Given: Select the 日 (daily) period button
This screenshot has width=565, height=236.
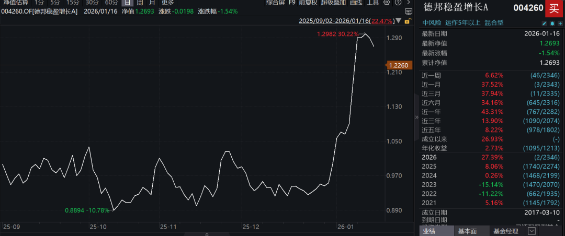Looking at the screenshot, I should pos(128,3).
